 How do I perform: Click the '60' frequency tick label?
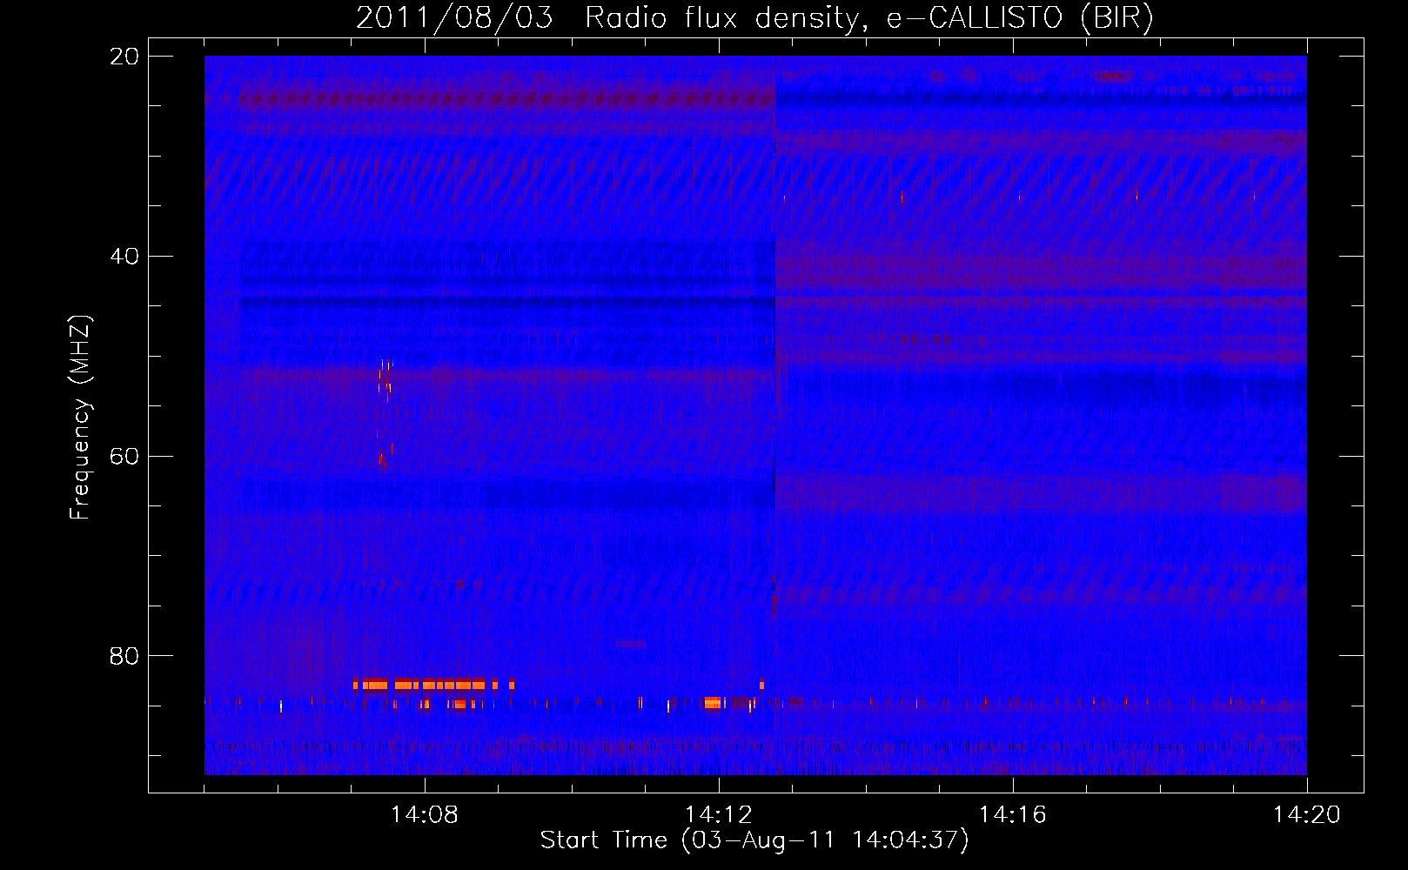click(124, 456)
